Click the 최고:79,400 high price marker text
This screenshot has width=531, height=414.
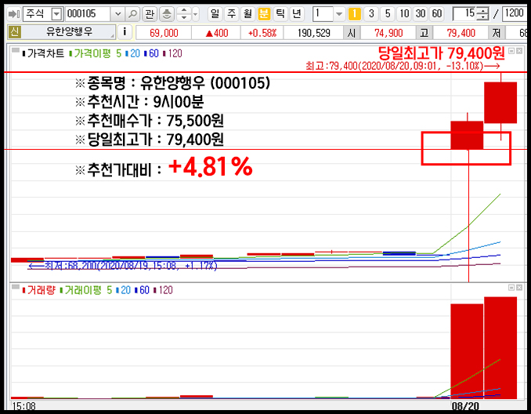(x=403, y=66)
